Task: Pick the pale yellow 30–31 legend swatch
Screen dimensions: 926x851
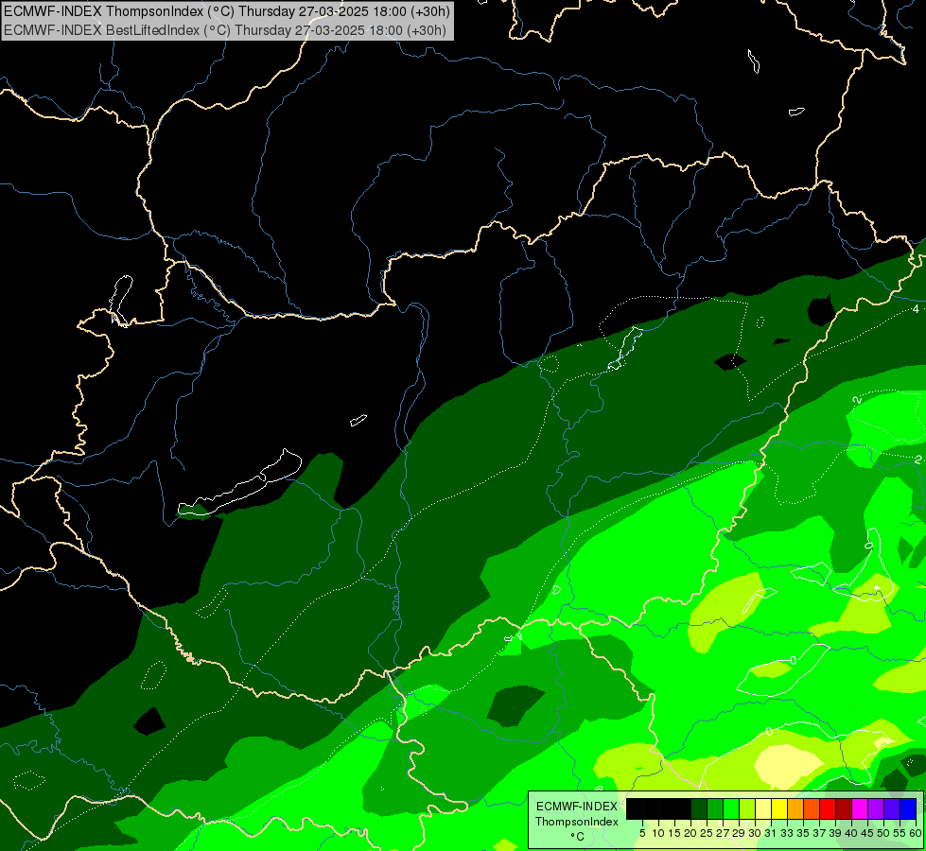Action: 763,808
